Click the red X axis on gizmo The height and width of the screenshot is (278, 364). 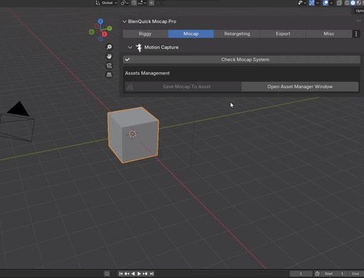[x=105, y=34]
